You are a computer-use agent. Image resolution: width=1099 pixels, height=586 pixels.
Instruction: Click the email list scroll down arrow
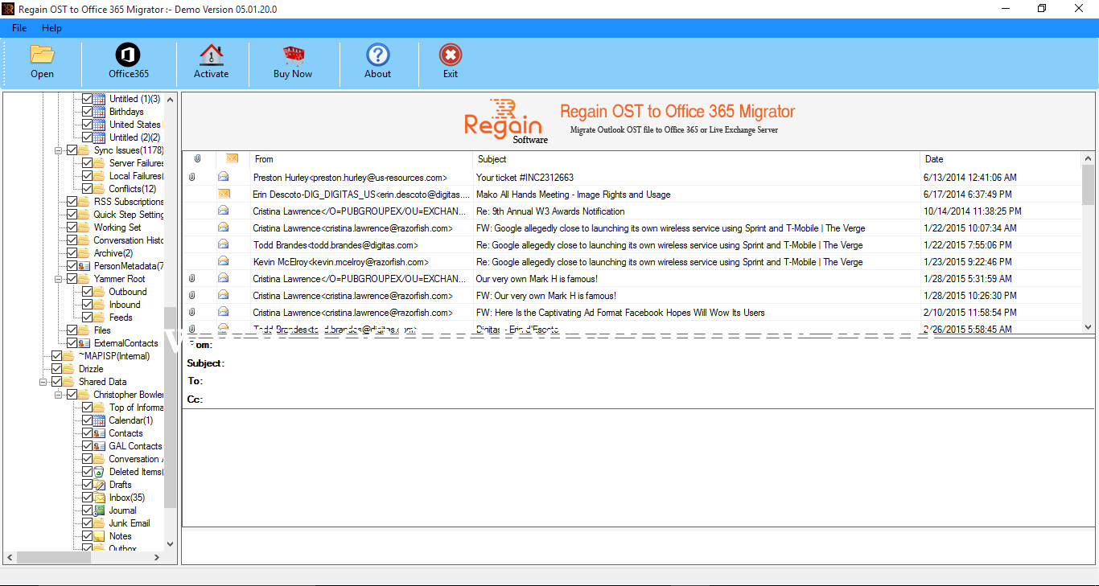(1088, 327)
